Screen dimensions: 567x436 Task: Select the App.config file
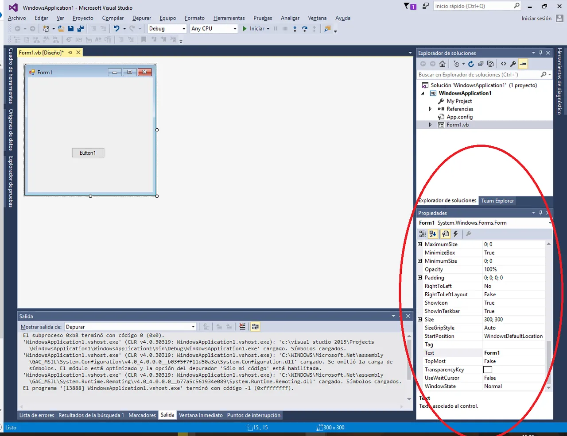[x=459, y=117]
